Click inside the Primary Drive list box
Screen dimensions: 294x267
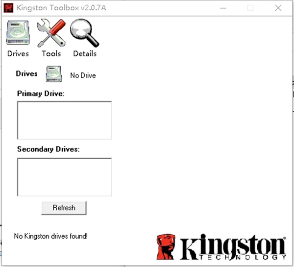(64, 120)
